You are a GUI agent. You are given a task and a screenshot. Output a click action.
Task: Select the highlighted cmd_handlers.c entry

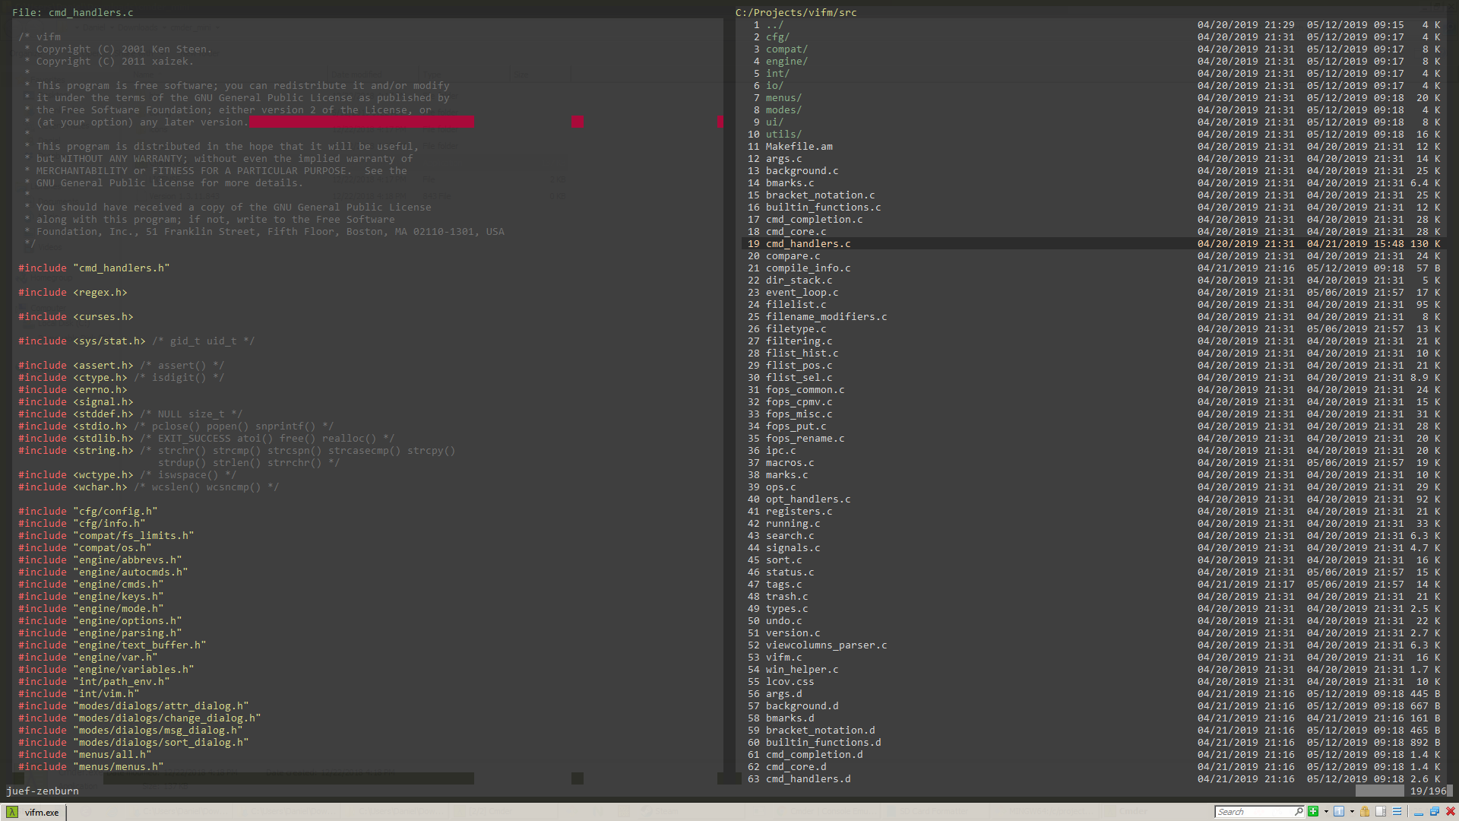[x=807, y=243]
